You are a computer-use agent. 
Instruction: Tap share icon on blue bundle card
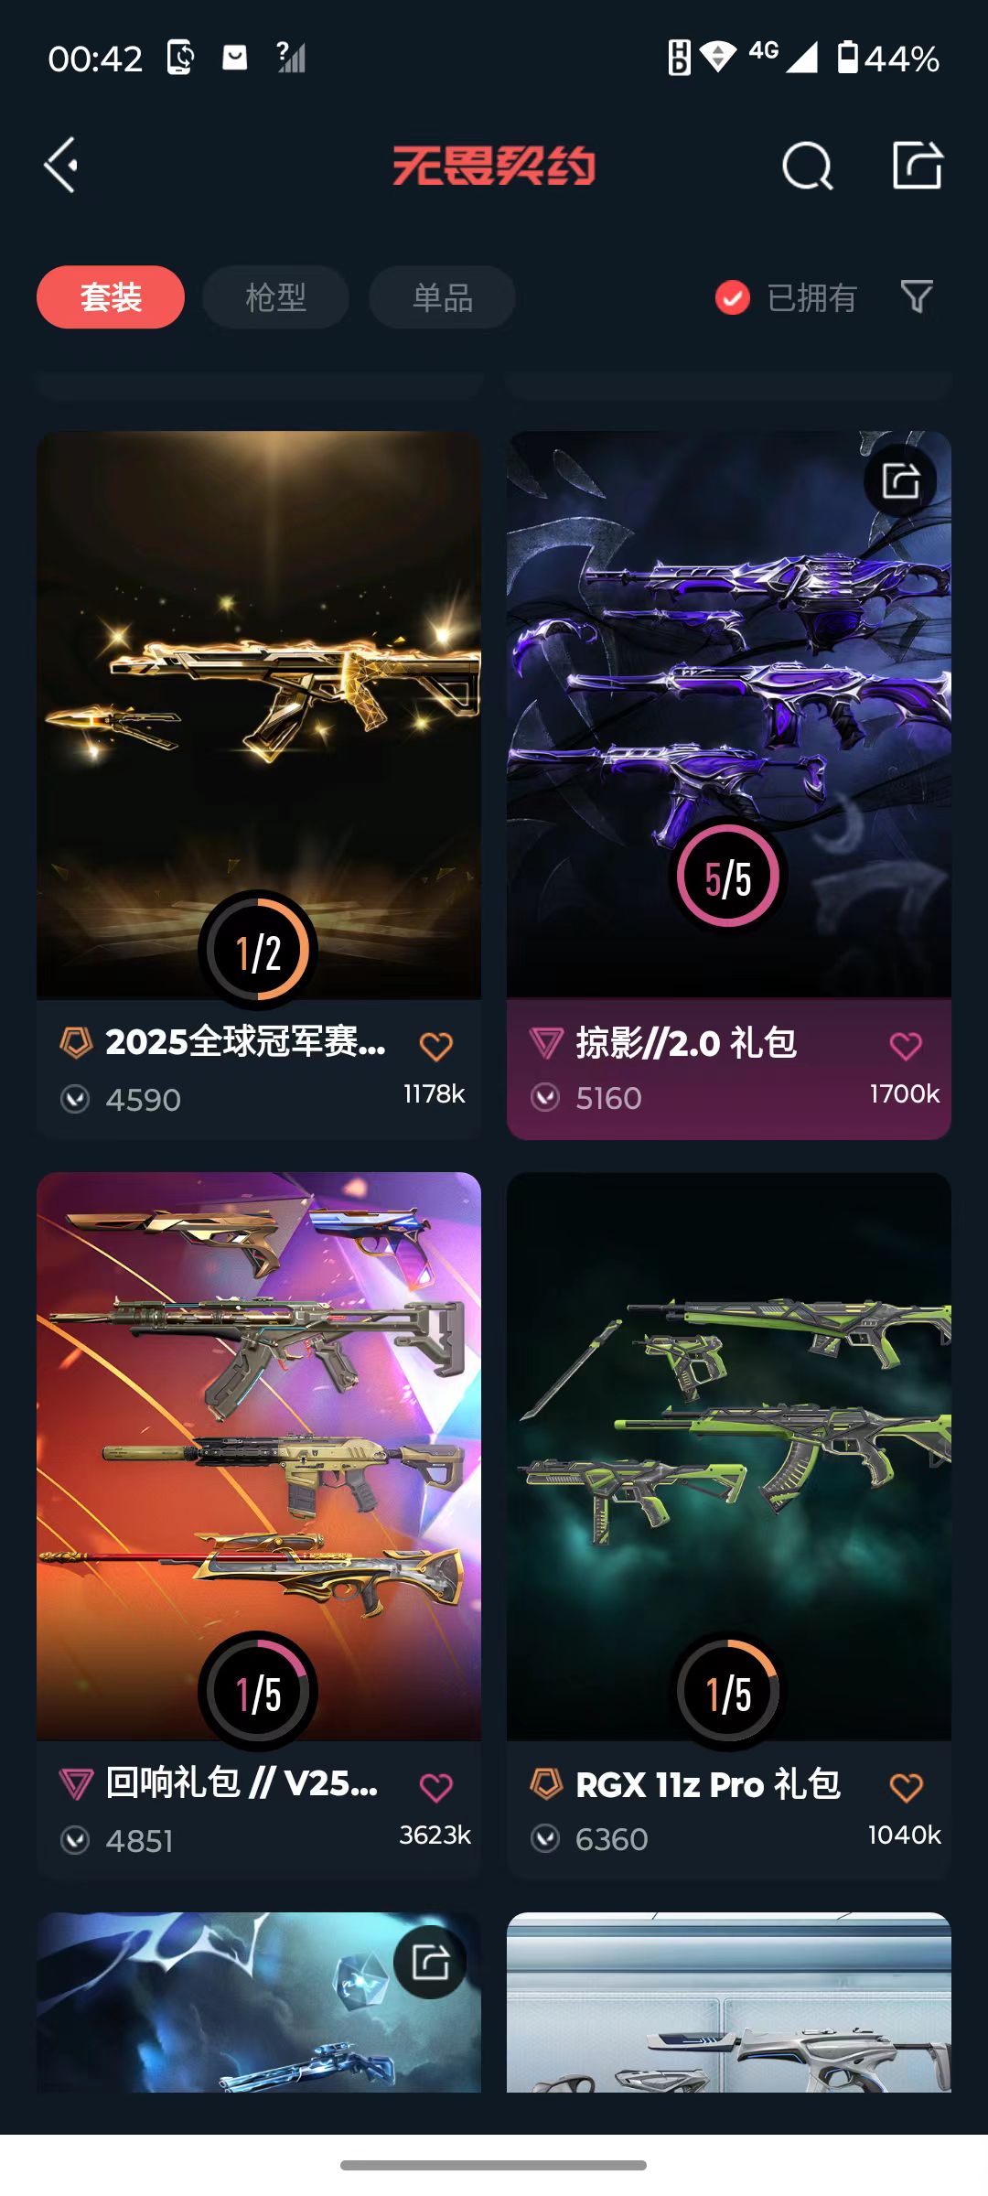click(430, 1963)
